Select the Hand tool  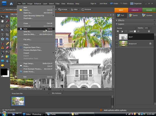2,21
